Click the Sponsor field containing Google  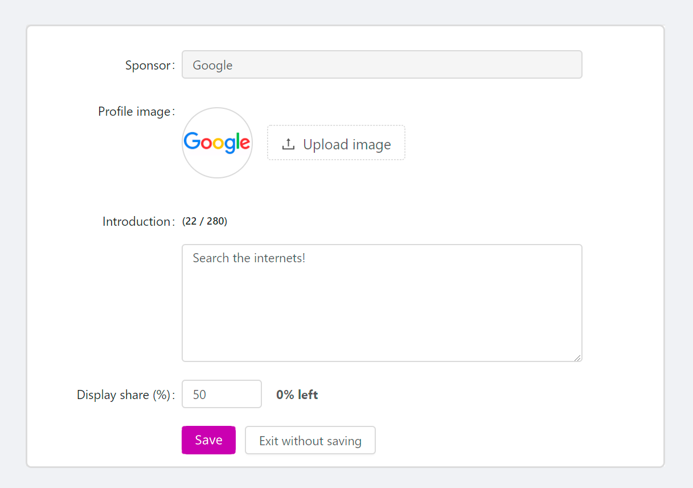click(382, 64)
